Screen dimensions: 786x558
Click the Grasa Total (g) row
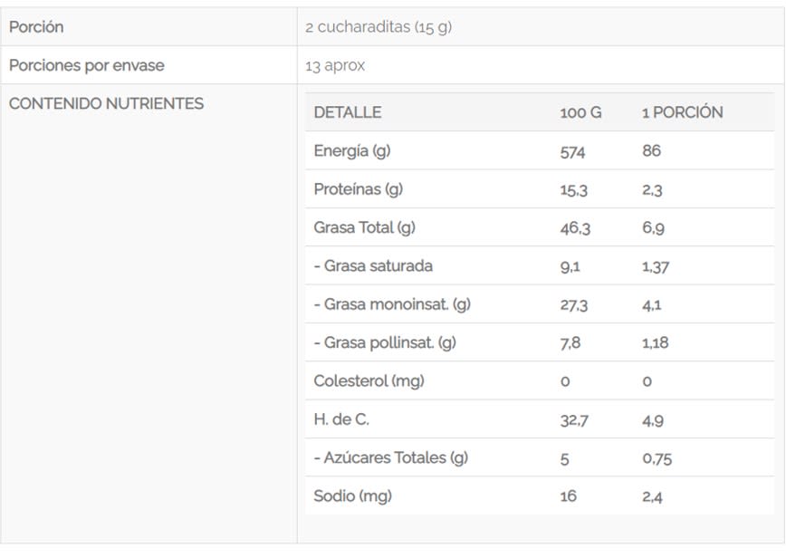[364, 227]
